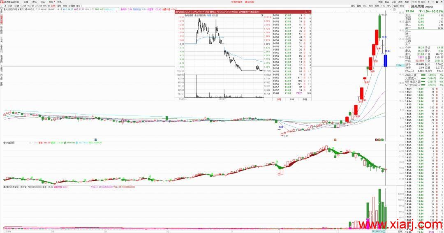This screenshot has width=444, height=233.
Task: Switch to 分时 intraday period
Action: (x=10, y=6)
